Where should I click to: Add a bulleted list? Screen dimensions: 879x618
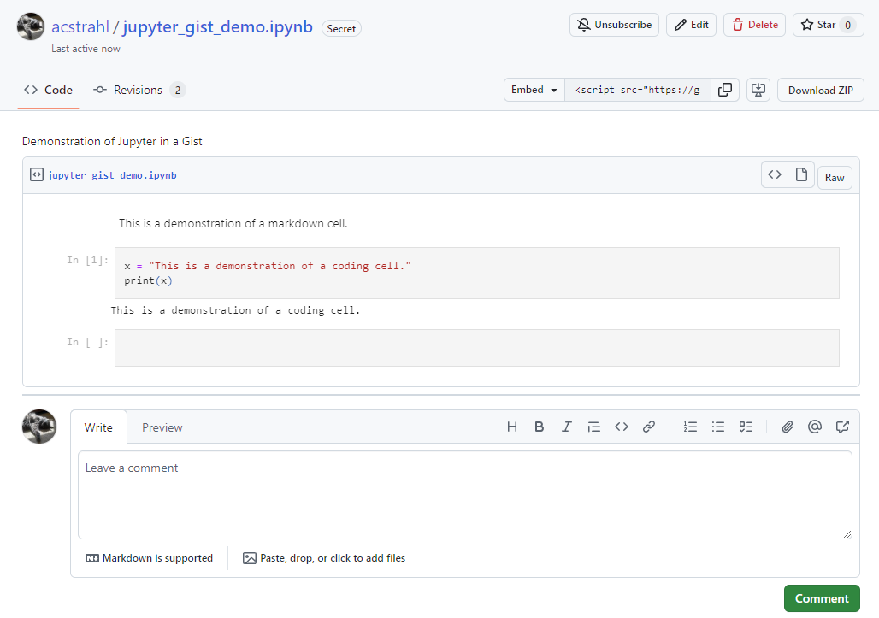[718, 427]
